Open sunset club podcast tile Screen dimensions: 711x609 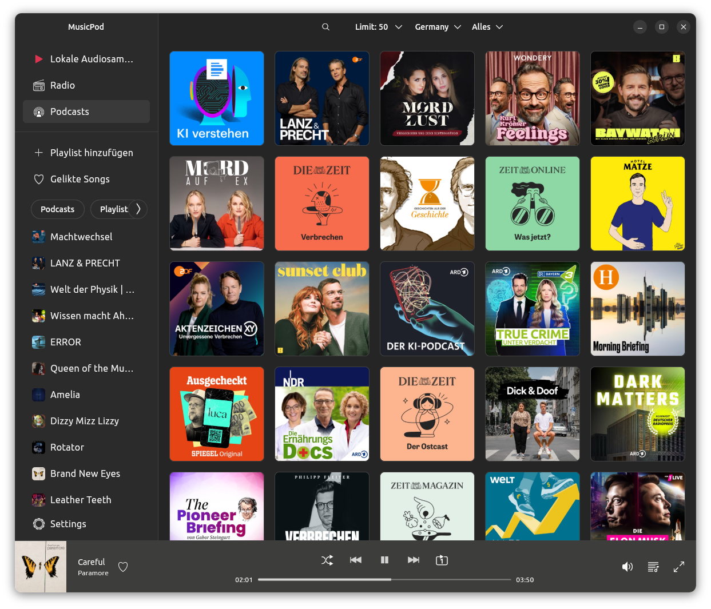point(322,309)
